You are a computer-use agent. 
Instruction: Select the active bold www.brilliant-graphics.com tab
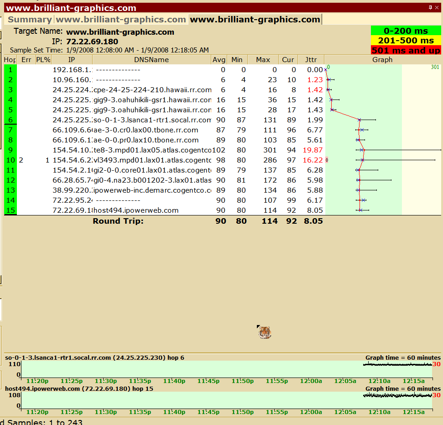(255, 20)
